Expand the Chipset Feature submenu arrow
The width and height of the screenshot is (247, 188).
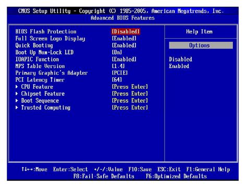(x=17, y=93)
